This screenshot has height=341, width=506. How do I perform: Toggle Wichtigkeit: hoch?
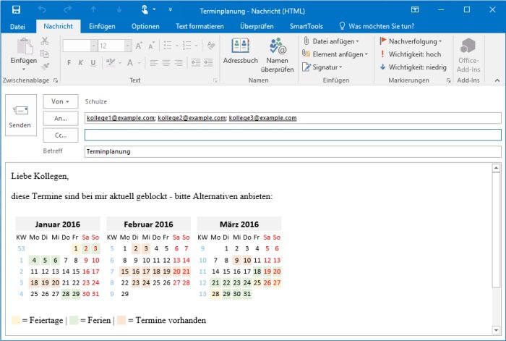click(411, 54)
